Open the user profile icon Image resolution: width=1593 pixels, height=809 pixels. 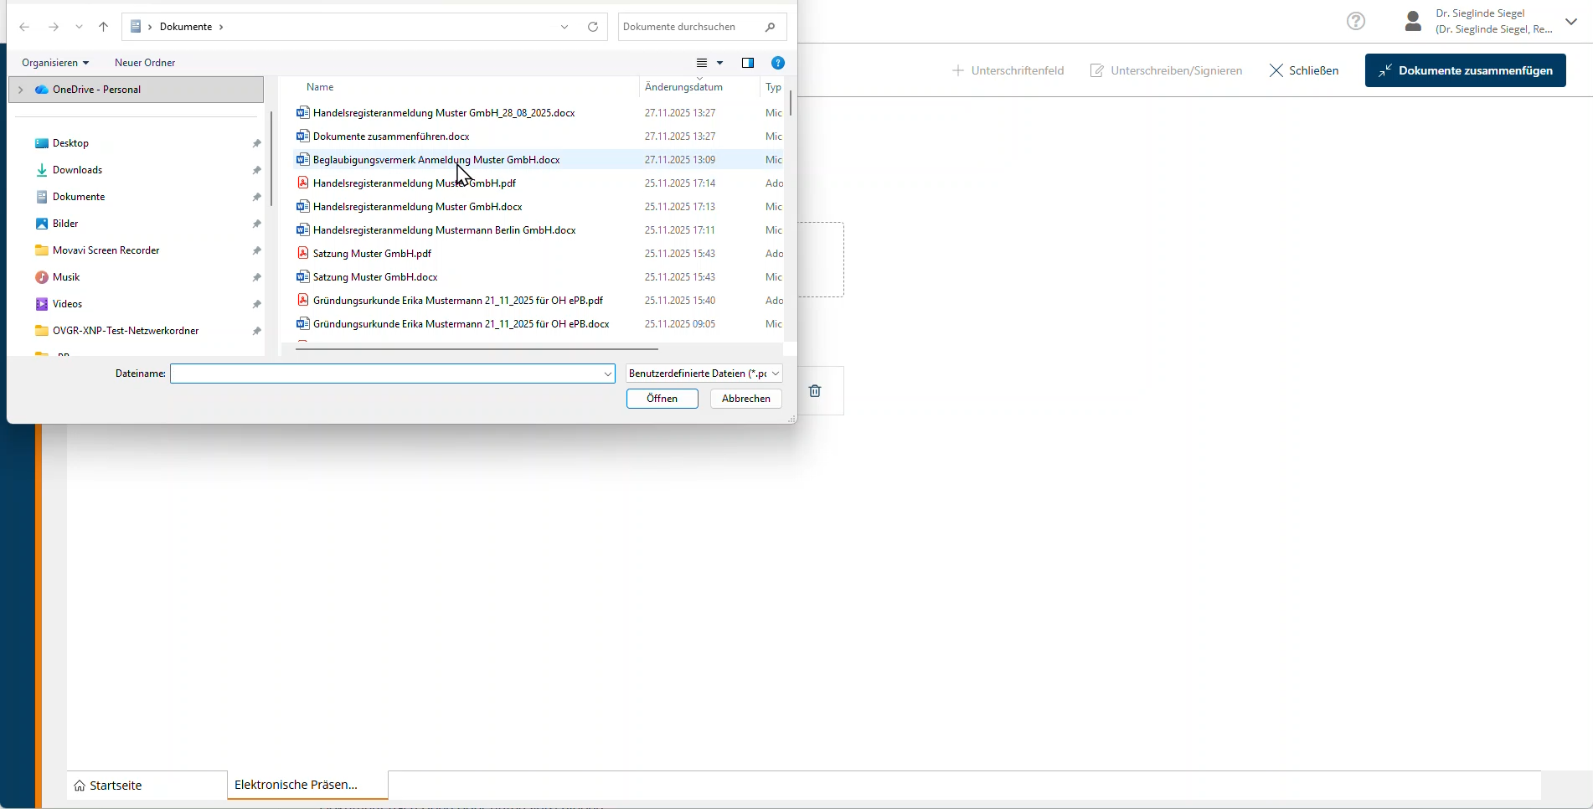(x=1413, y=22)
